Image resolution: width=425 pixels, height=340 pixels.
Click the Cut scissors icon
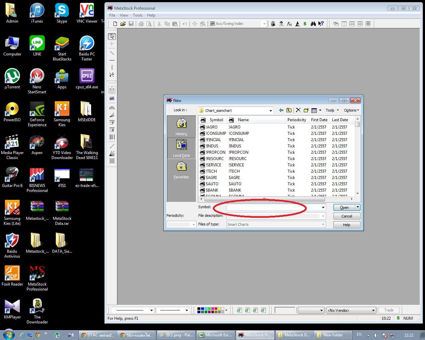pos(159,24)
